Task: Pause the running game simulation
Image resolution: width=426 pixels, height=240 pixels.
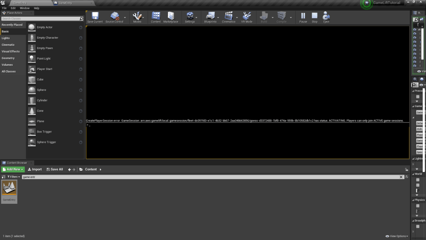Action: (303, 17)
